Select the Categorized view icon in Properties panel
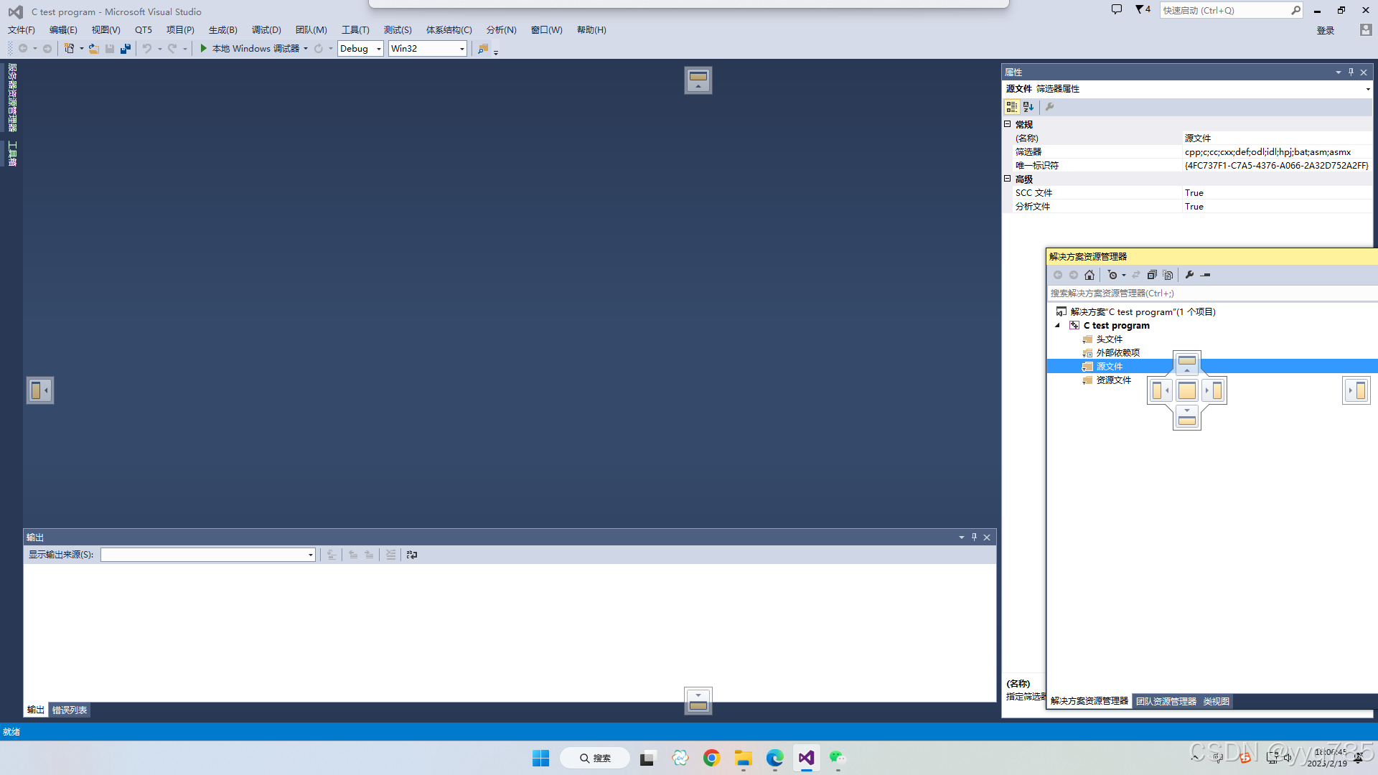The image size is (1378, 775). coord(1011,106)
